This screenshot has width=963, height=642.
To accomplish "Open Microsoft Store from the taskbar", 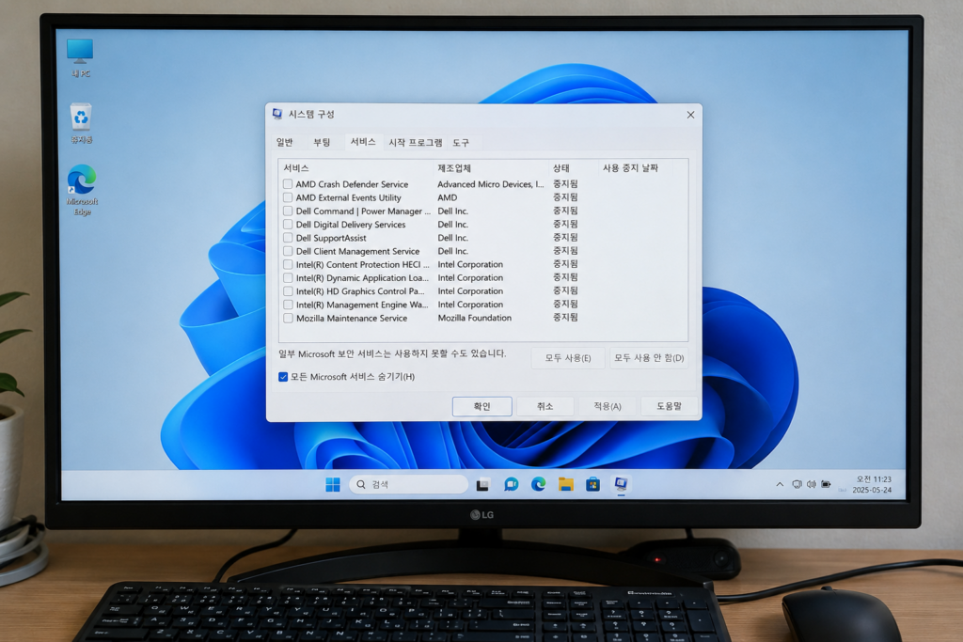I will (x=592, y=484).
